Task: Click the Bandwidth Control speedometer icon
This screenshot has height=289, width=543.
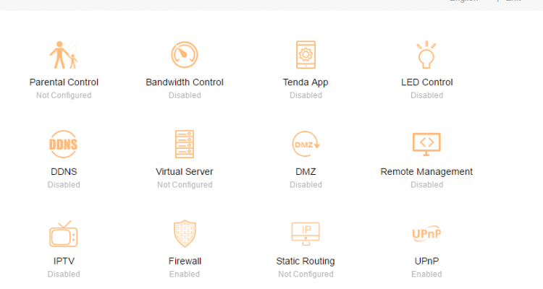Action: pos(185,55)
